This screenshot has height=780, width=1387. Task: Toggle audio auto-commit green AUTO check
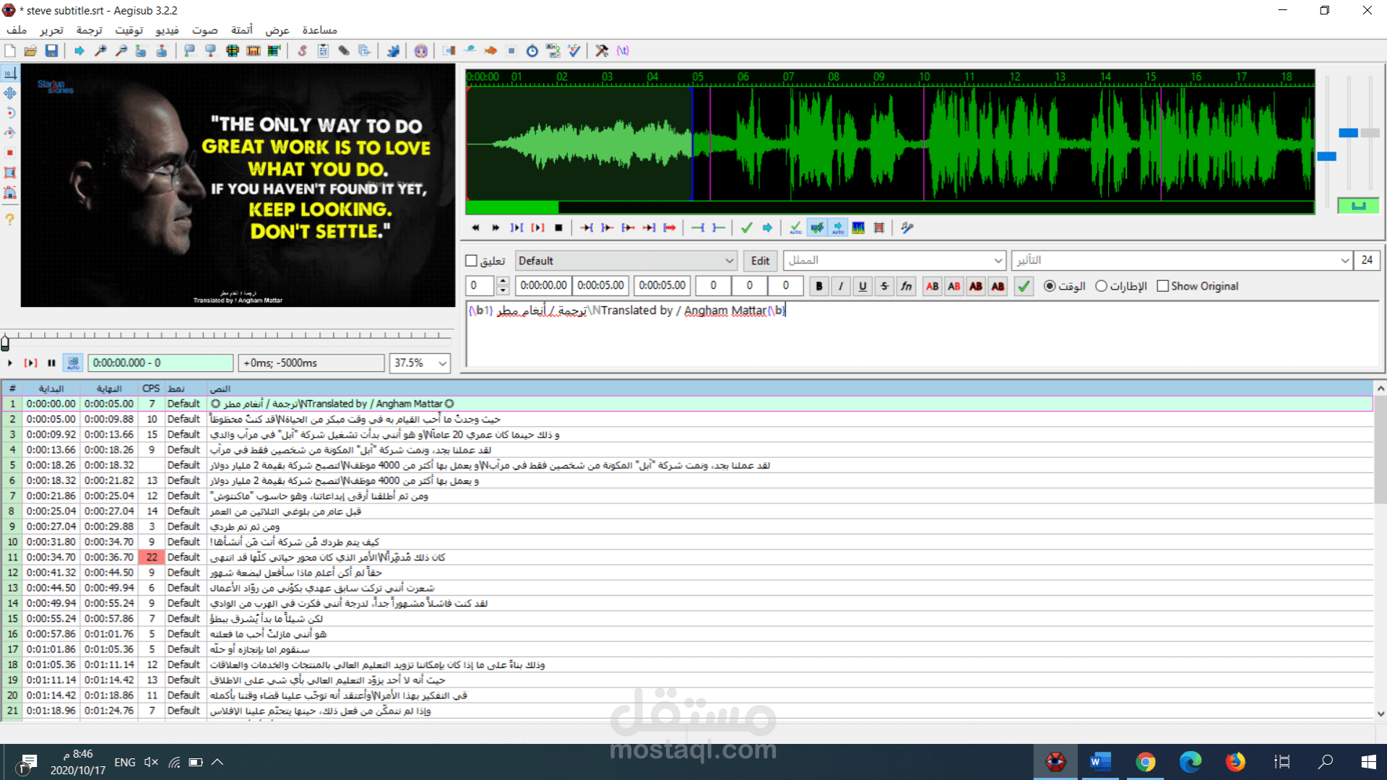click(795, 227)
